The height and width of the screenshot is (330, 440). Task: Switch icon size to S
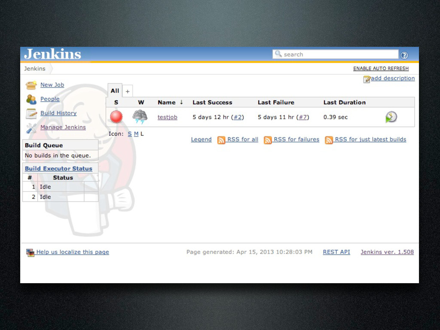[x=130, y=134]
